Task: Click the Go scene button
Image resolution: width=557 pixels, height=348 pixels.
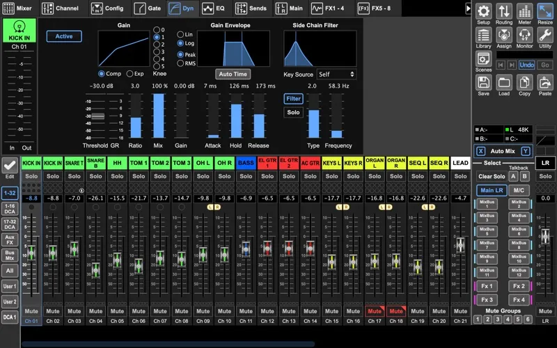Action: coord(545,65)
